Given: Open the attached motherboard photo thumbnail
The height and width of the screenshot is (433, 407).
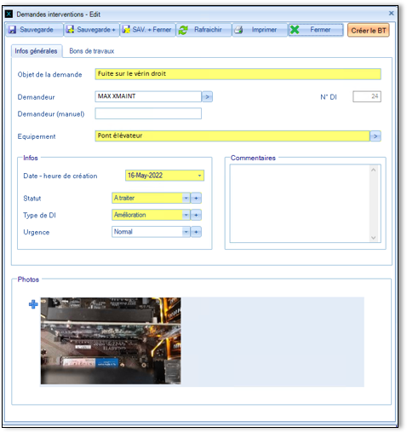Looking at the screenshot, I should point(111,341).
